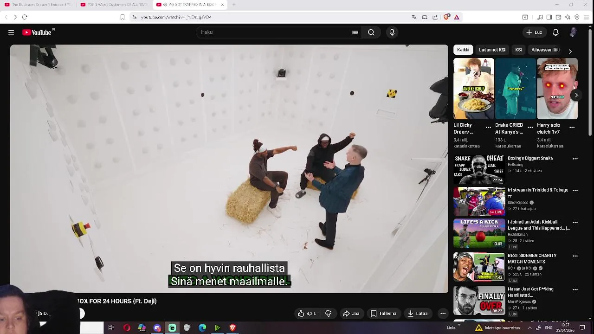Select the Kaikki filter chip
The height and width of the screenshot is (334, 594).
coord(463,50)
